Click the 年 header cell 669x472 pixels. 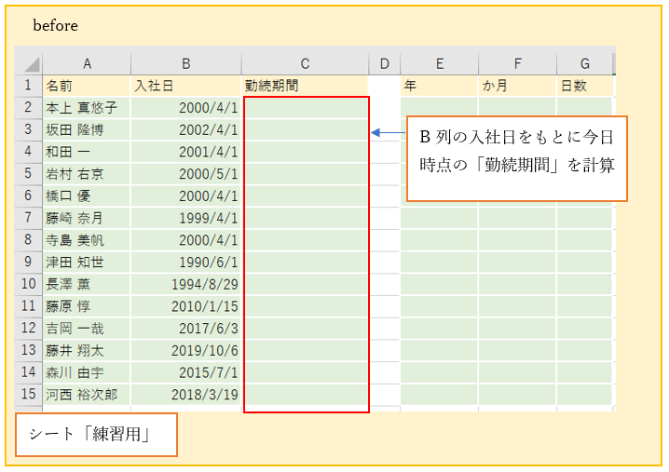[439, 86]
